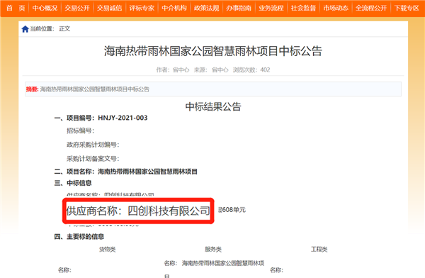Click the 采购计划备案文号 label
Screen dimensions: 425x278
tap(93, 159)
